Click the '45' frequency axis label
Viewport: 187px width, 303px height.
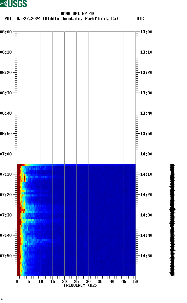(124, 282)
